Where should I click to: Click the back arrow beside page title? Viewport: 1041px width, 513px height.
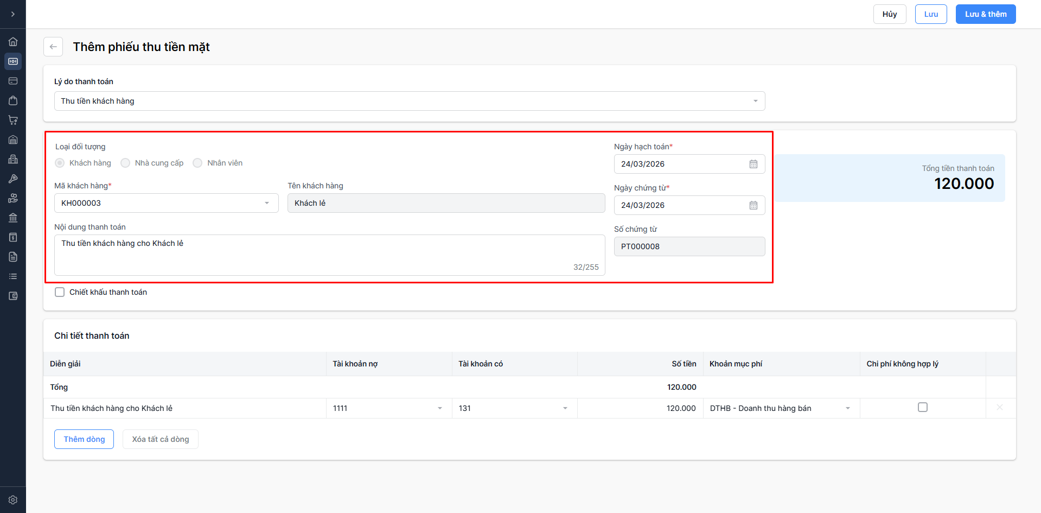pos(53,47)
